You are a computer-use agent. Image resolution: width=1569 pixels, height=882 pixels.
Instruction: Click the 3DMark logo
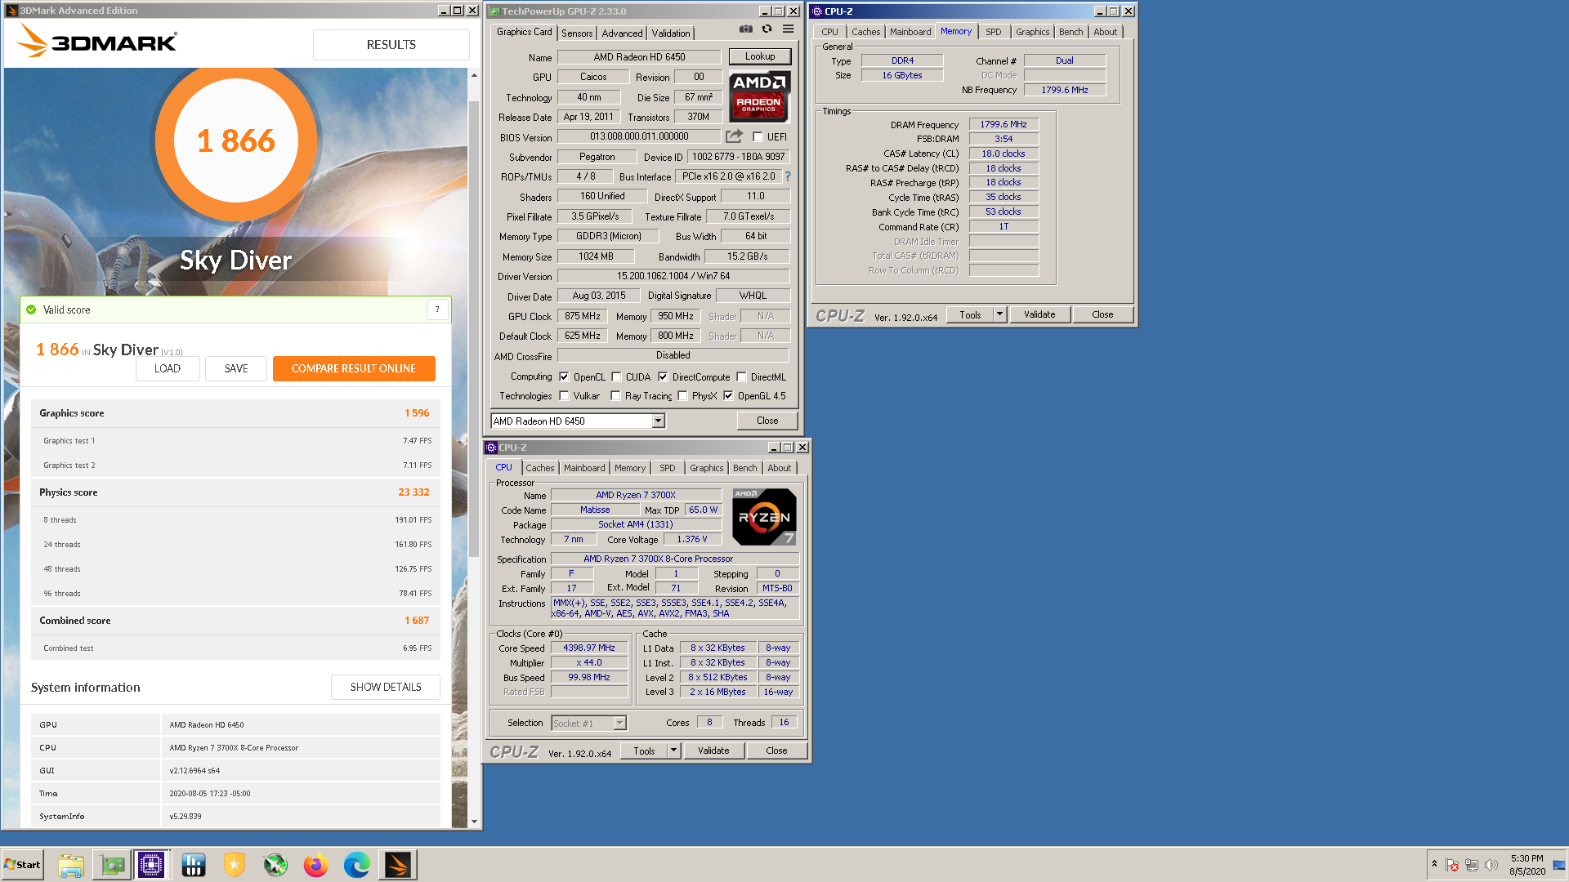(97, 41)
